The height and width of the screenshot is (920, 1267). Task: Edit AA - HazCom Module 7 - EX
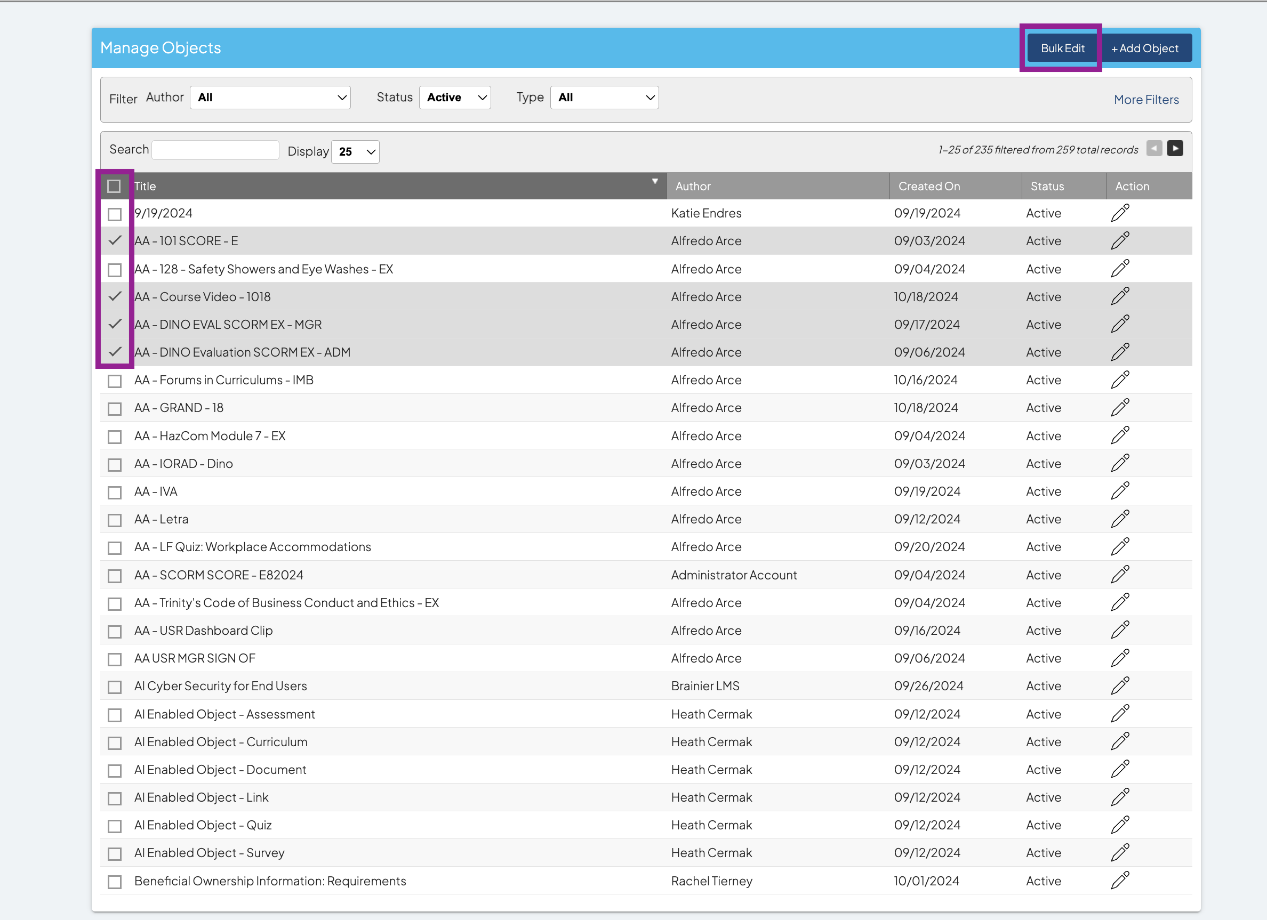coord(1120,436)
